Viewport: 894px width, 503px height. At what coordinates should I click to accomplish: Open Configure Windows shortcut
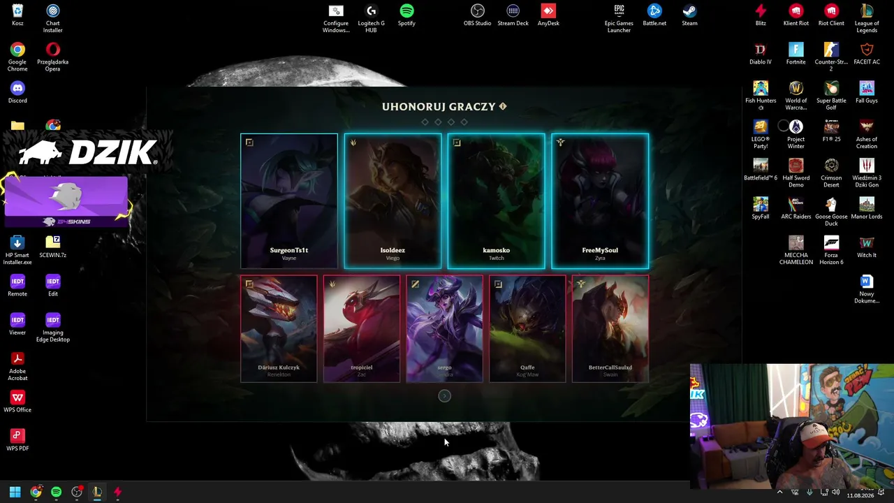coord(336,18)
